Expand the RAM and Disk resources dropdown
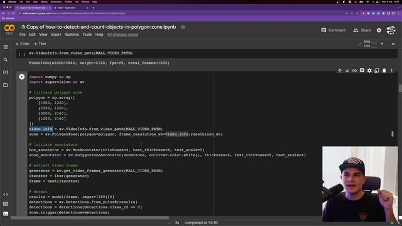The height and width of the screenshot is (226, 402). tap(382, 44)
